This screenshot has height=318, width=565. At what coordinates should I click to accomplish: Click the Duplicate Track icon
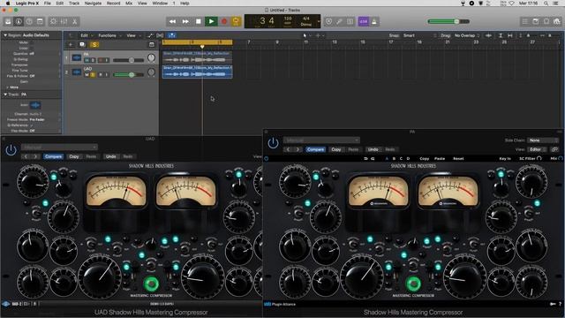(x=82, y=45)
